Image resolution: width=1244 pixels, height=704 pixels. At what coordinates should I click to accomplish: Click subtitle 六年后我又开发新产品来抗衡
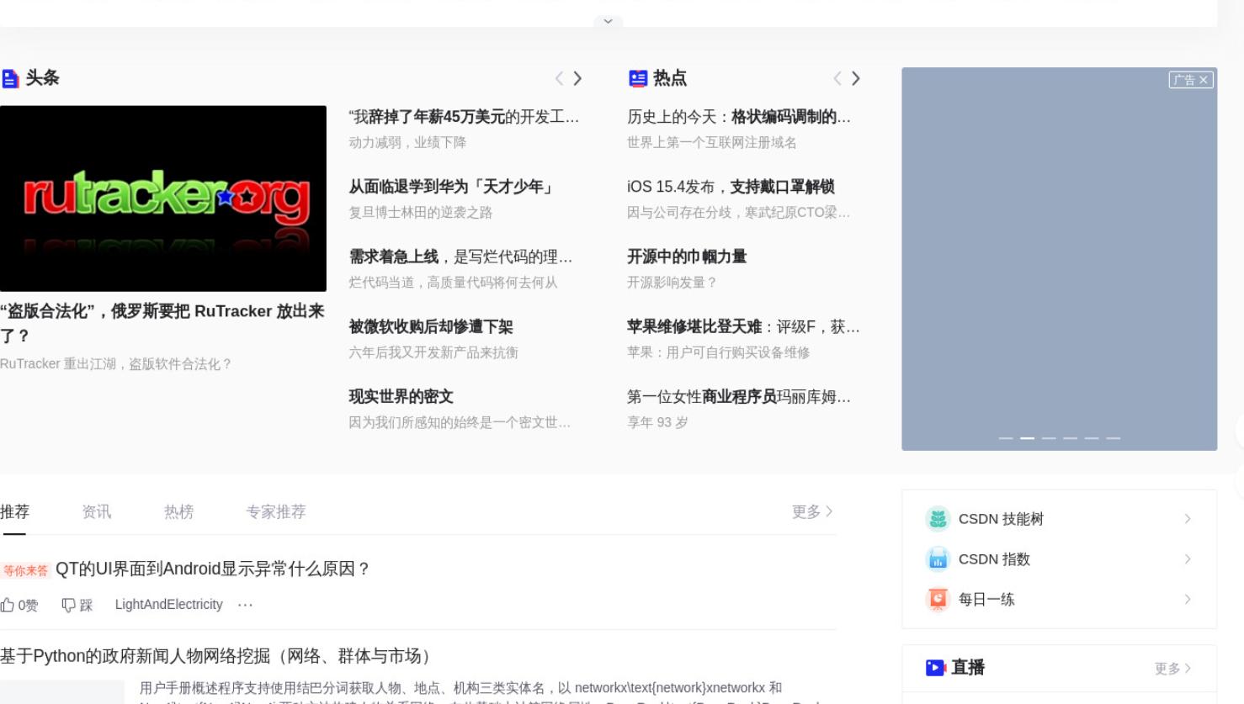(433, 352)
